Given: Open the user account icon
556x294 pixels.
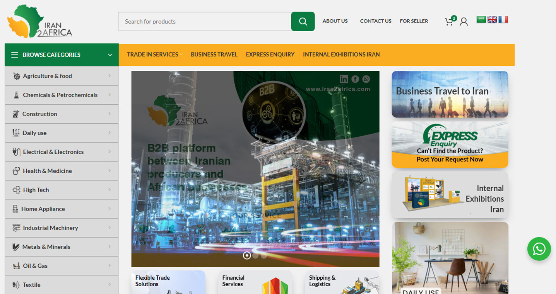Looking at the screenshot, I should [x=464, y=22].
